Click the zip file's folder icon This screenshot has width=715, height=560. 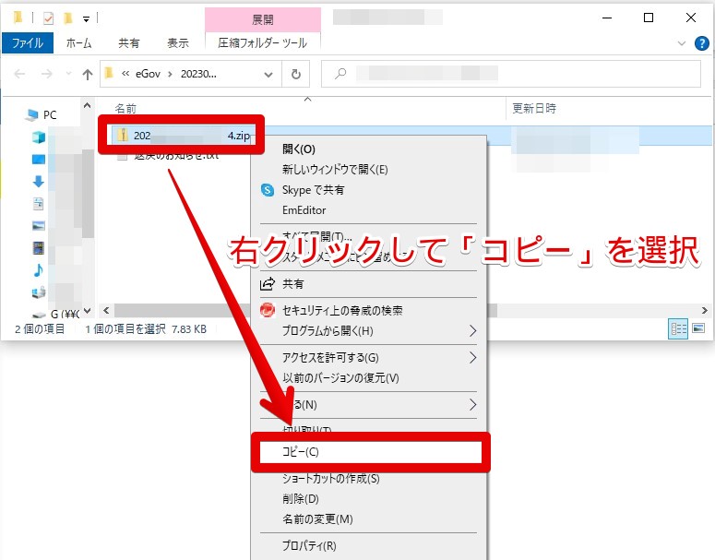122,135
